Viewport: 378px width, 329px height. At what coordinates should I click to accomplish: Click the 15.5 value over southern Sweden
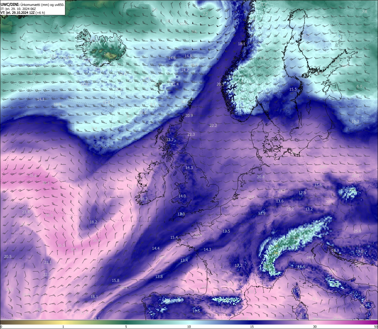tap(293, 89)
